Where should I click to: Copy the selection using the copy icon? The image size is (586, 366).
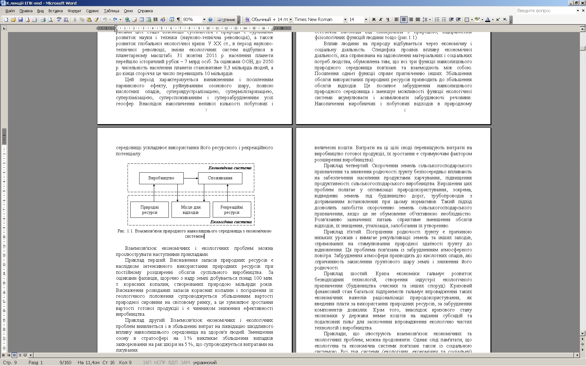pos(82,20)
